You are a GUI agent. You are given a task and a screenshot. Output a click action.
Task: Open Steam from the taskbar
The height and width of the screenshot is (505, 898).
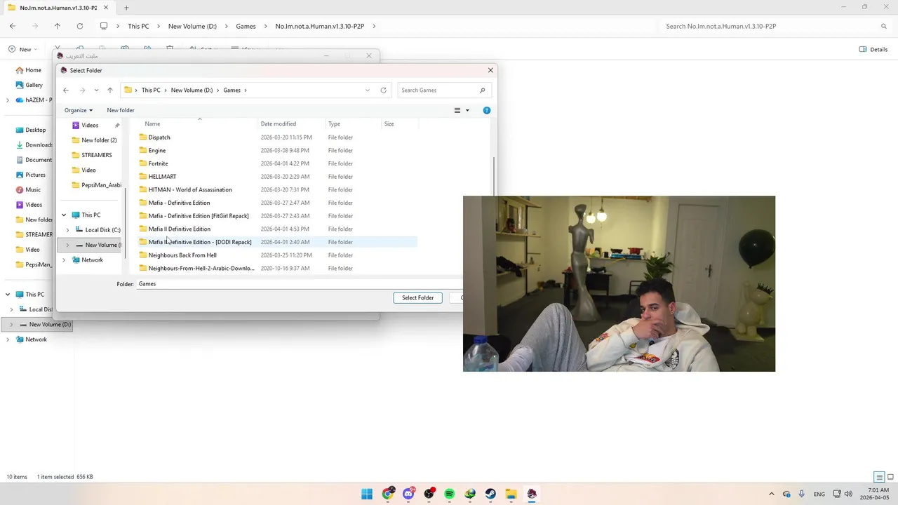(x=490, y=494)
